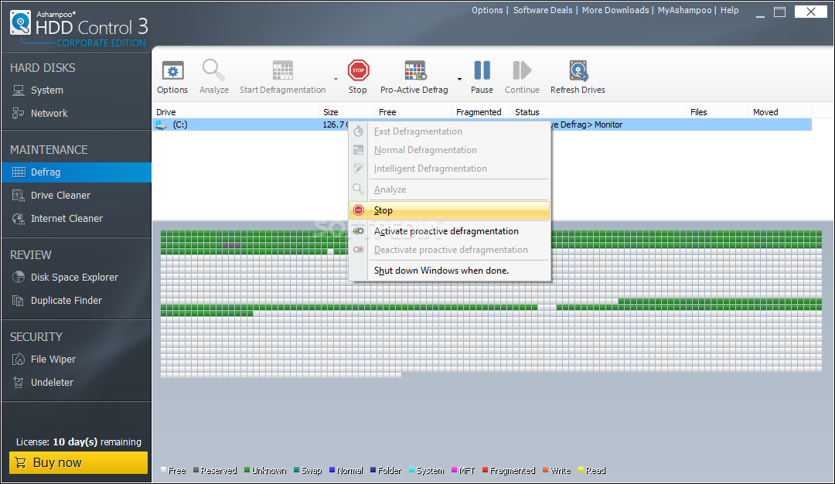Click the Read legend color swatch
The height and width of the screenshot is (484, 835).
(581, 470)
